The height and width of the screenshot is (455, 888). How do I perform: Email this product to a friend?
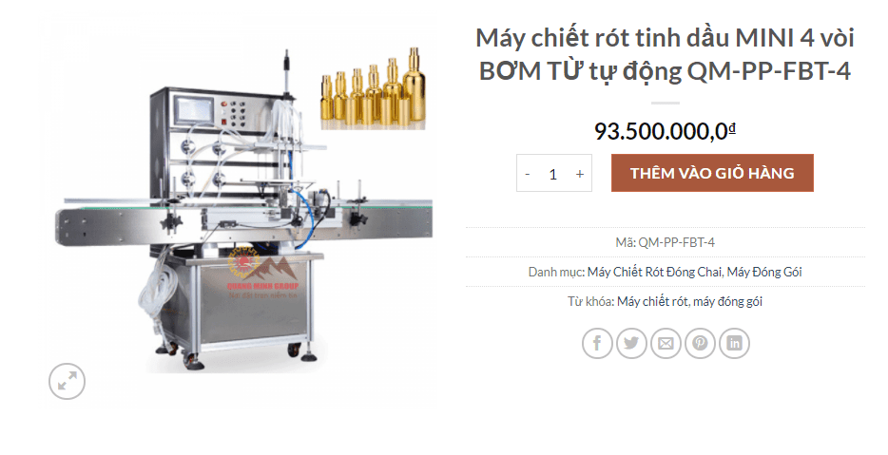(x=666, y=343)
